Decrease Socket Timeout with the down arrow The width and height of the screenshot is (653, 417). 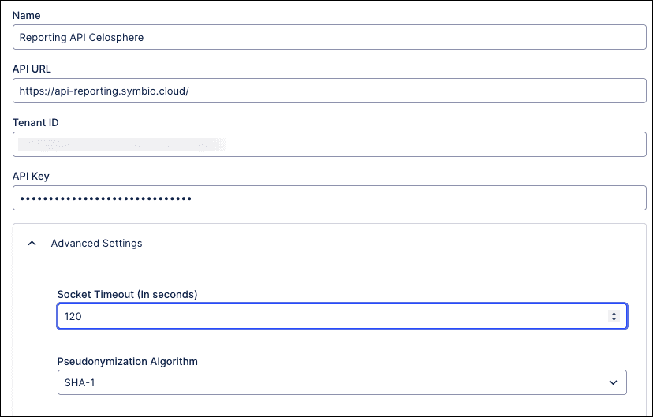(614, 319)
